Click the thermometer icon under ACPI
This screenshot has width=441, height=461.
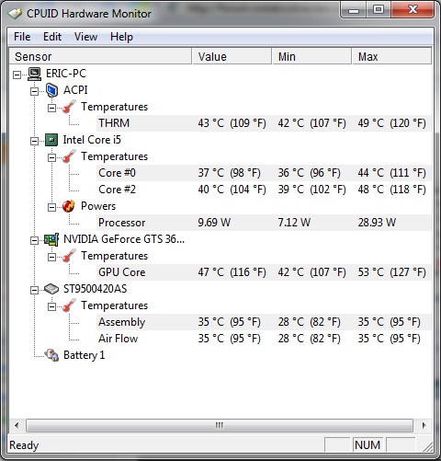69,107
